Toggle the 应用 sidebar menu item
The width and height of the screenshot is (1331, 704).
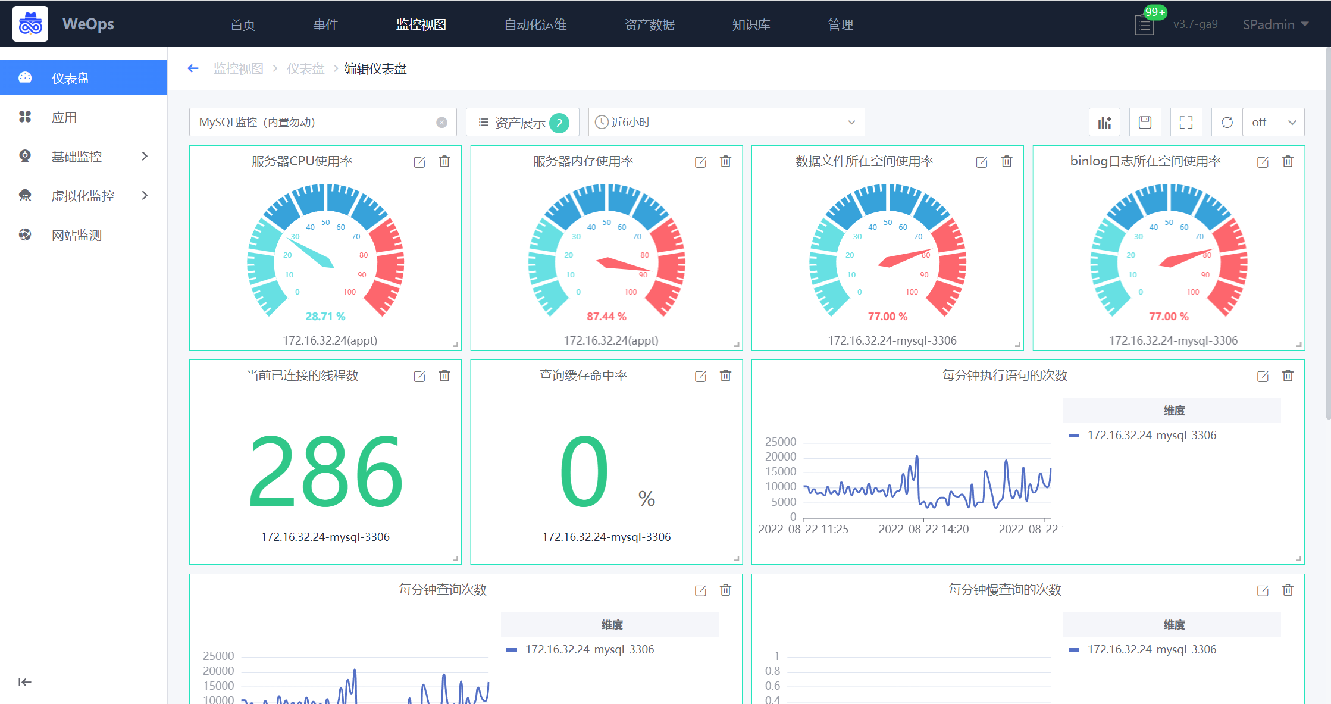click(84, 117)
